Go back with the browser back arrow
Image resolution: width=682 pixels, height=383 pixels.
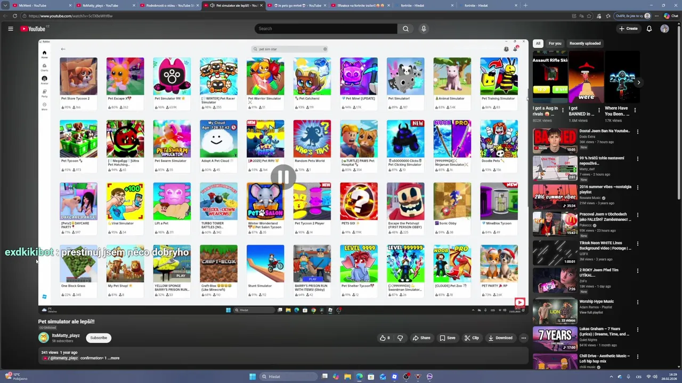(5, 16)
